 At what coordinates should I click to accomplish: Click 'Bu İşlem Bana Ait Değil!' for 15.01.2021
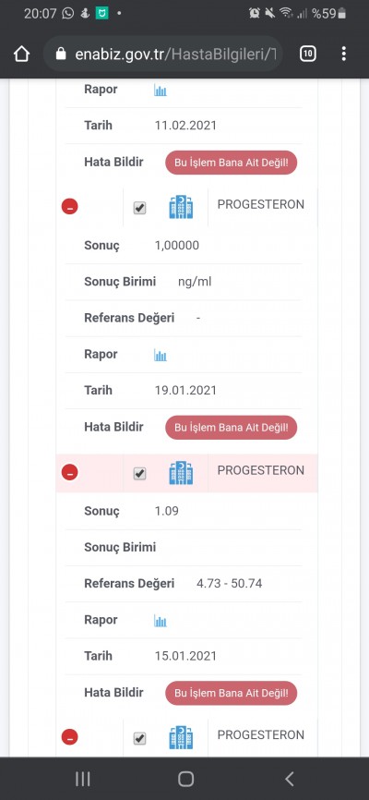231,693
